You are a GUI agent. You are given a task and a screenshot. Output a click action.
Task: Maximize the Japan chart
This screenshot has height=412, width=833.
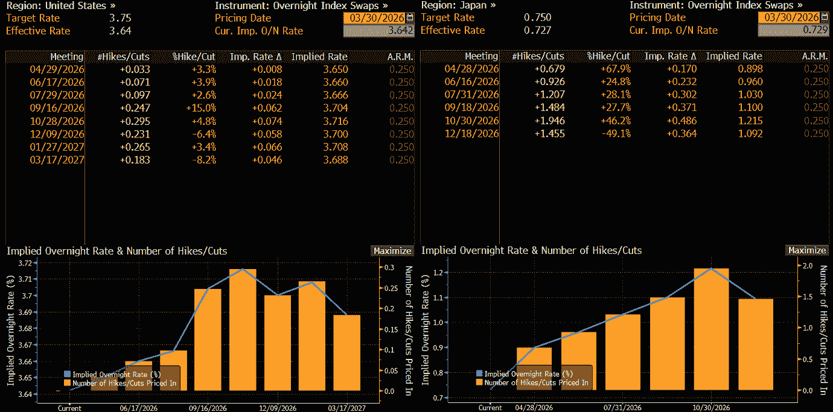click(807, 250)
